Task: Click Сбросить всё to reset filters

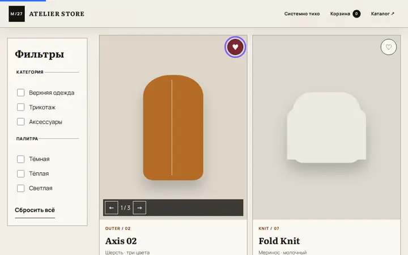Action: [35, 210]
